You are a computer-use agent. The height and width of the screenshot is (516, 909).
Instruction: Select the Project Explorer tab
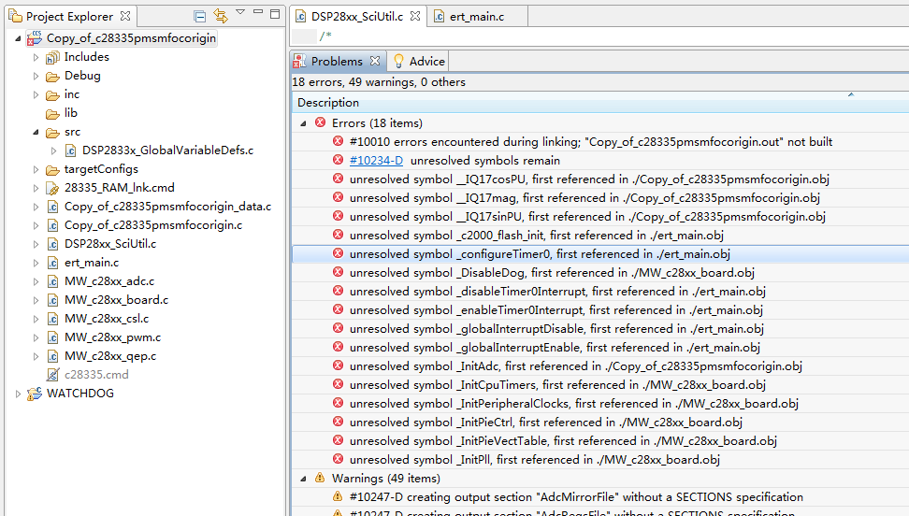click(69, 16)
